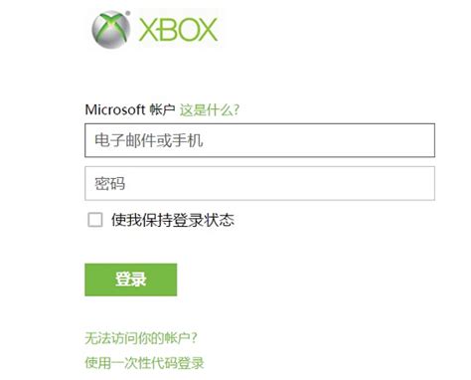Follow the can't-access-account recovery link

pyautogui.click(x=141, y=338)
